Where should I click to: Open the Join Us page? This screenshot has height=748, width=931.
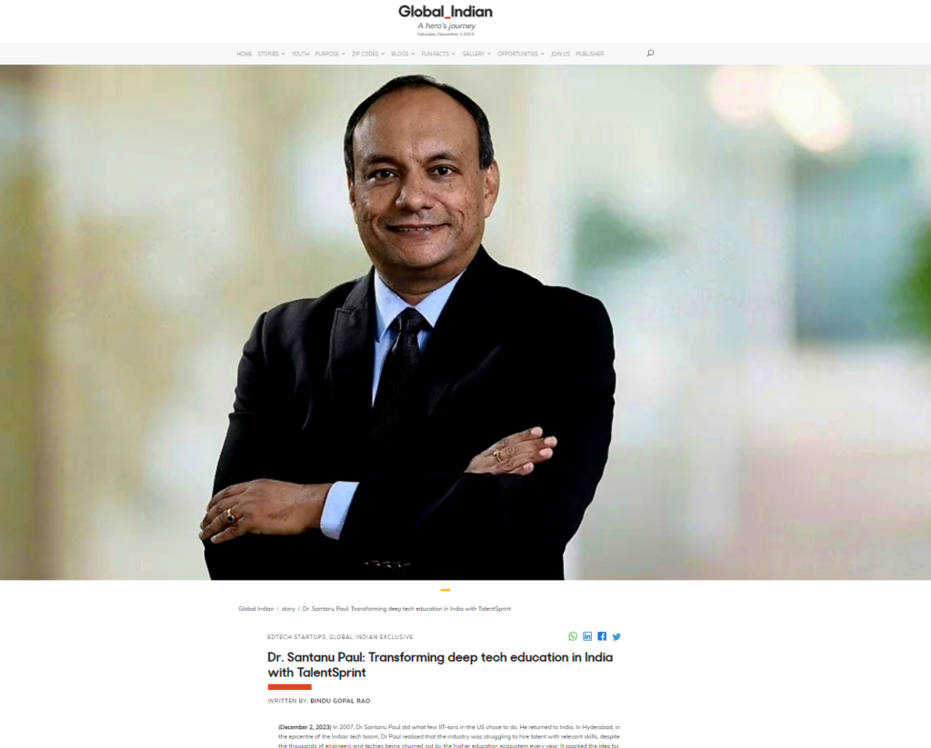point(560,54)
